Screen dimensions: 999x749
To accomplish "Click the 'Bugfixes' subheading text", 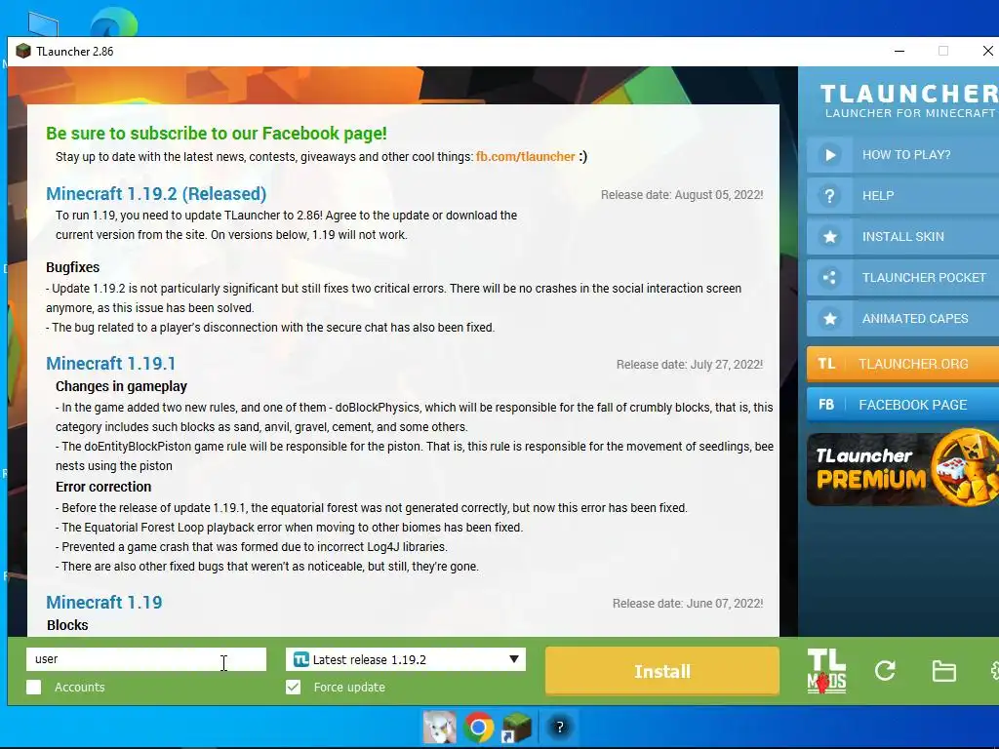I will (72, 267).
